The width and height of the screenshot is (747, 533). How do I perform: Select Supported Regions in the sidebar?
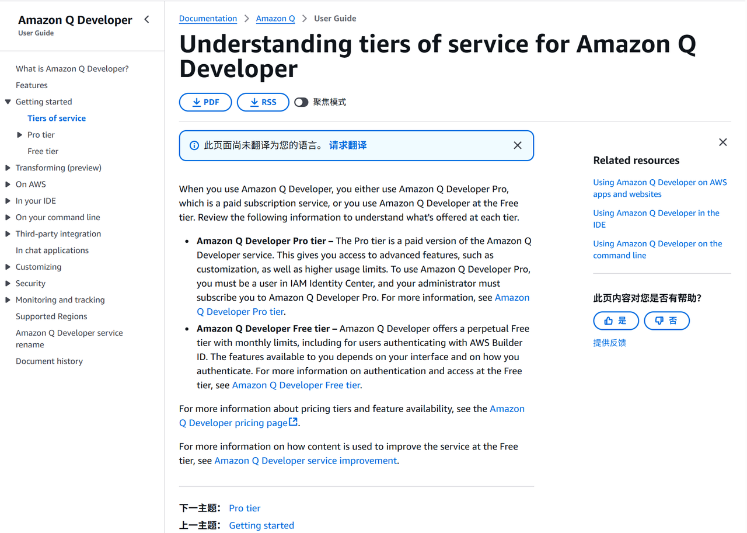tap(51, 316)
